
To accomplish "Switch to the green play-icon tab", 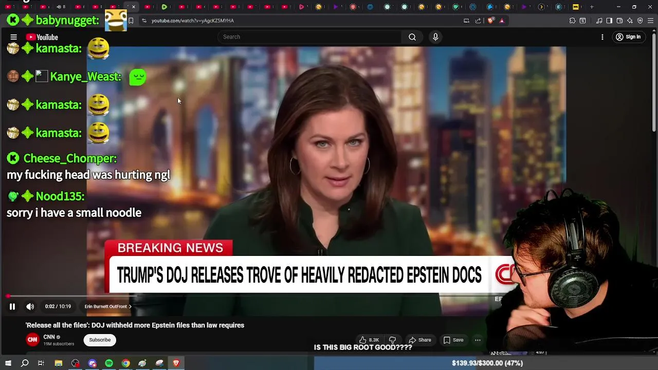I will [164, 7].
